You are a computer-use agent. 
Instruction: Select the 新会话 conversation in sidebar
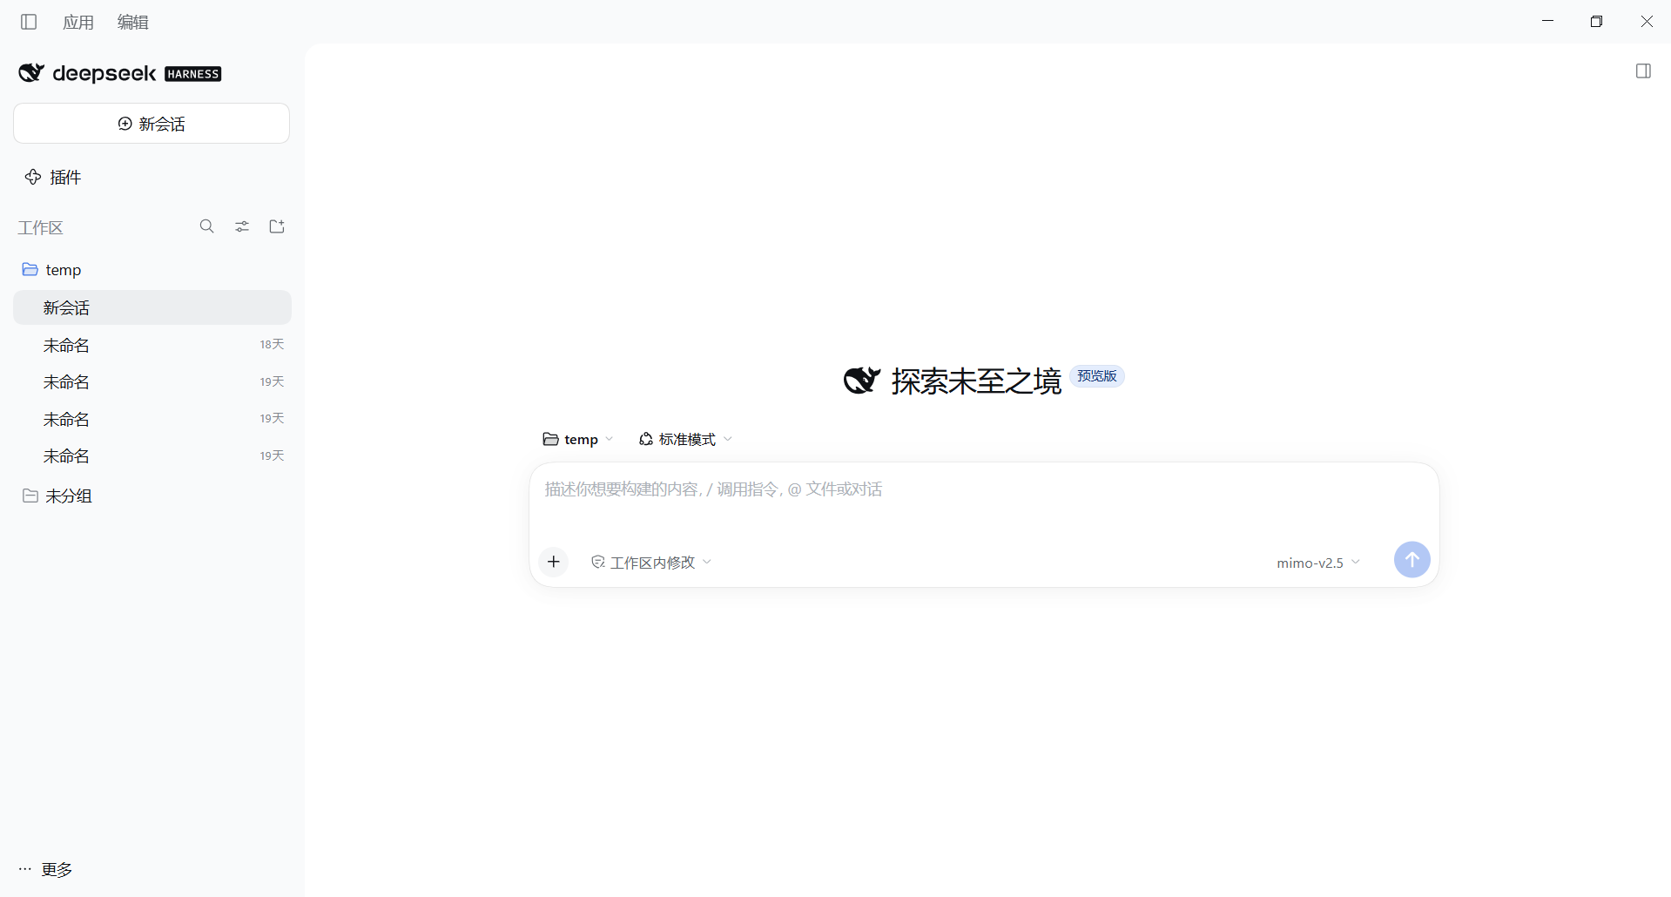[152, 307]
